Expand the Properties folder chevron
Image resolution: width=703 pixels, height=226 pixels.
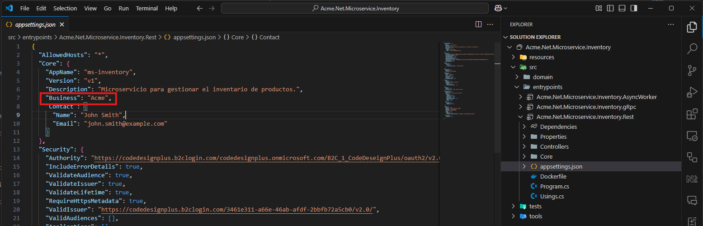coord(524,137)
